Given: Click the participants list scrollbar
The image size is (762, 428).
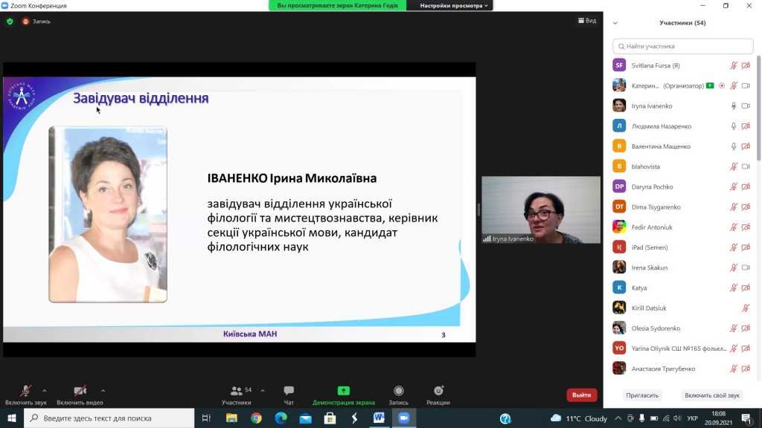Looking at the screenshot, I should [x=758, y=111].
